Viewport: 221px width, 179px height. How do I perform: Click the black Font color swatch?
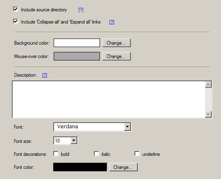click(x=80, y=167)
